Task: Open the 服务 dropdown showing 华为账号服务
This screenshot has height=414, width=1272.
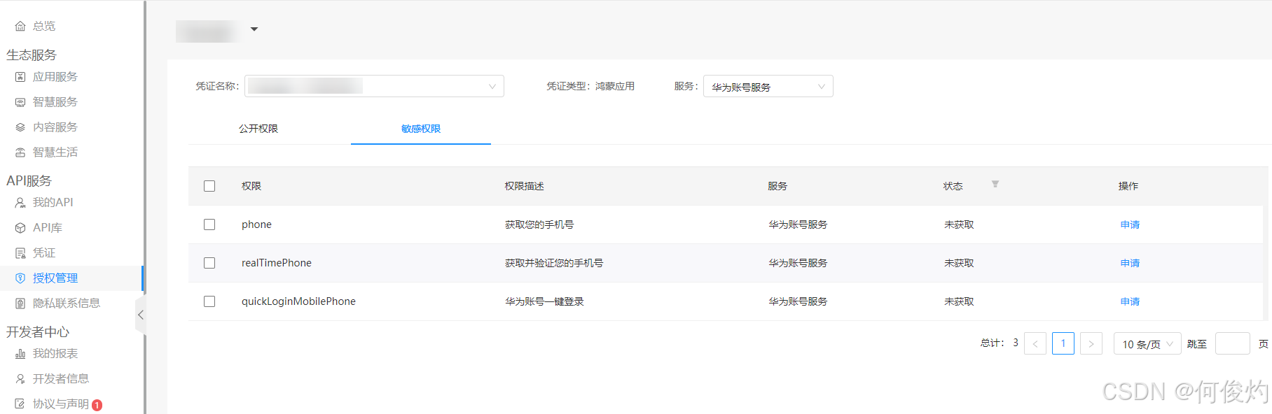Action: pos(768,86)
